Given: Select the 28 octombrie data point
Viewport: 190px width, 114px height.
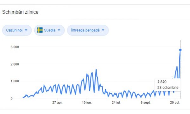Looking at the screenshot, I should [180, 50].
